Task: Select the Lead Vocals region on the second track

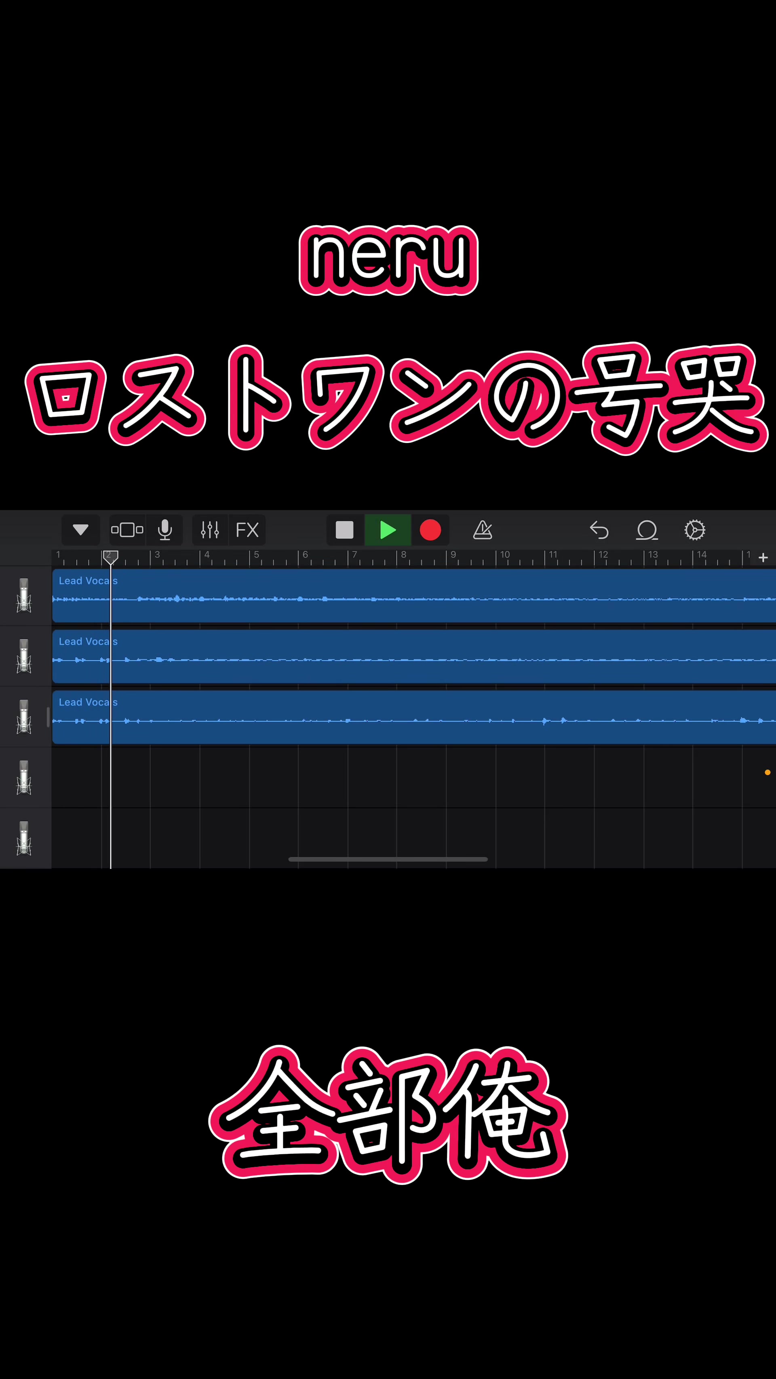Action: 414,656
